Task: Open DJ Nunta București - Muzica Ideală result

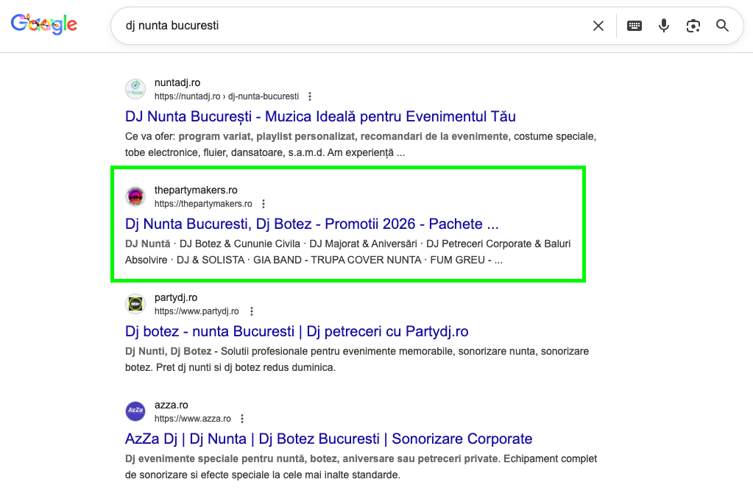Action: [x=320, y=117]
